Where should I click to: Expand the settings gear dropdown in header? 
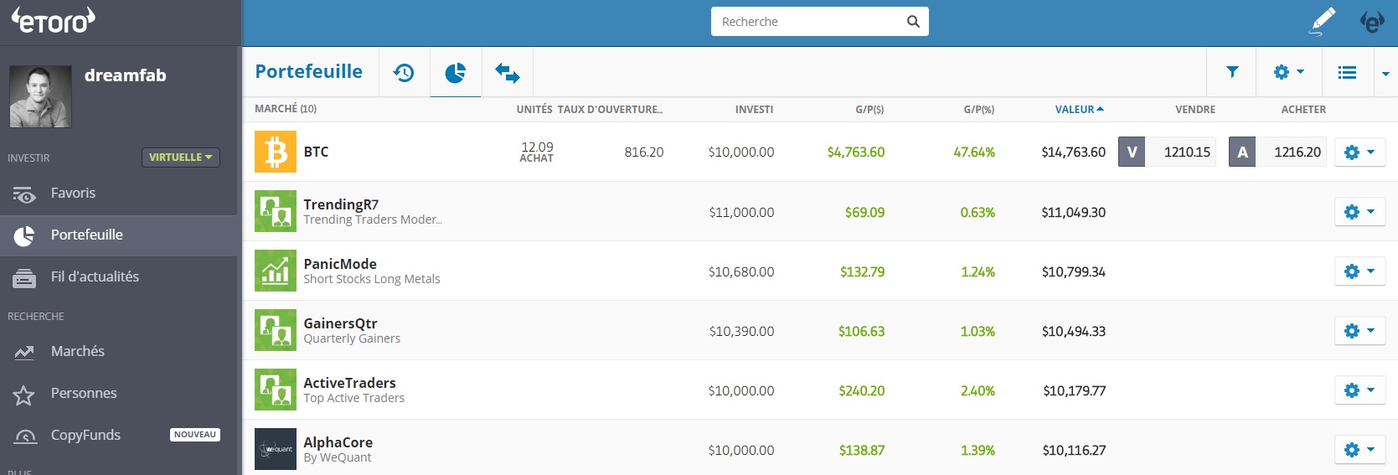pyautogui.click(x=1288, y=72)
